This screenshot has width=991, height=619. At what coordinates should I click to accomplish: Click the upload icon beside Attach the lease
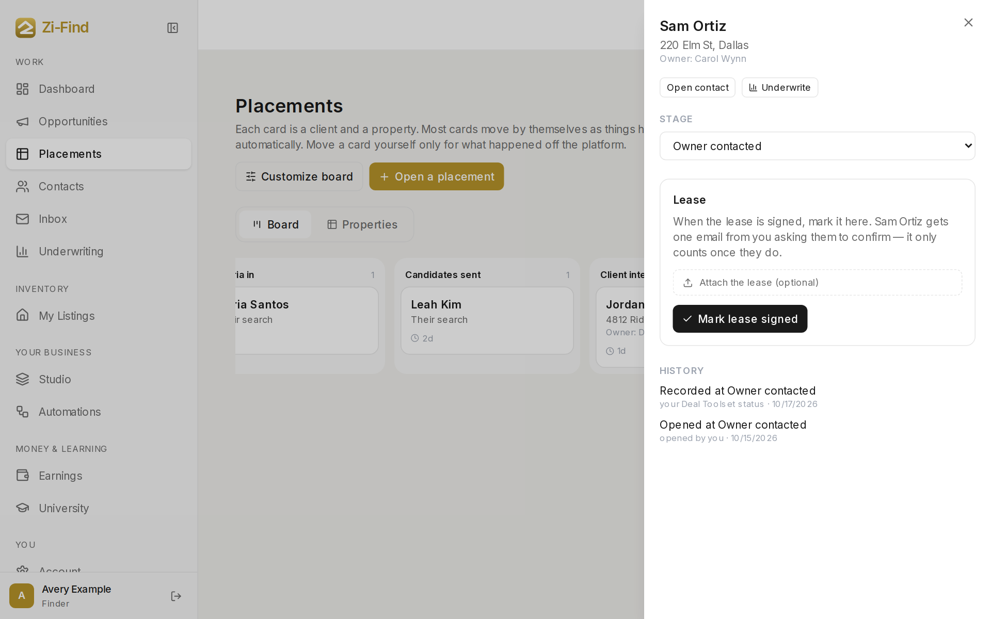click(x=688, y=283)
